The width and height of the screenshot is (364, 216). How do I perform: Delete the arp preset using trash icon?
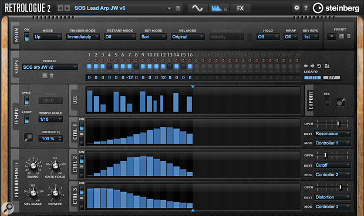[349, 36]
